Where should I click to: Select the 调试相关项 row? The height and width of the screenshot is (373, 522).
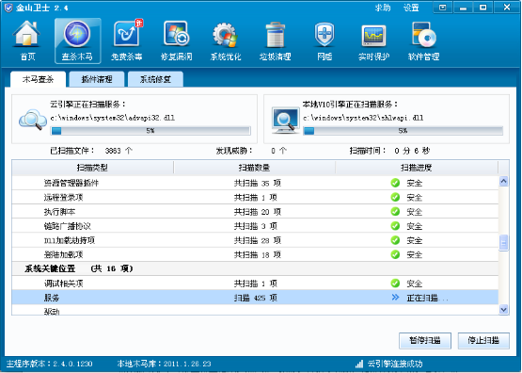coord(255,284)
